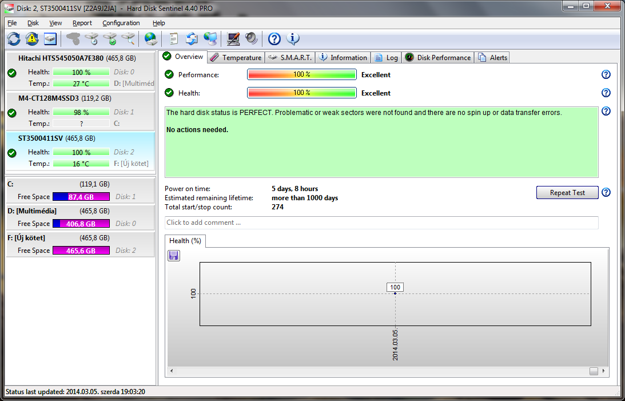Open the Disk menu
This screenshot has width=625, height=401.
[33, 23]
